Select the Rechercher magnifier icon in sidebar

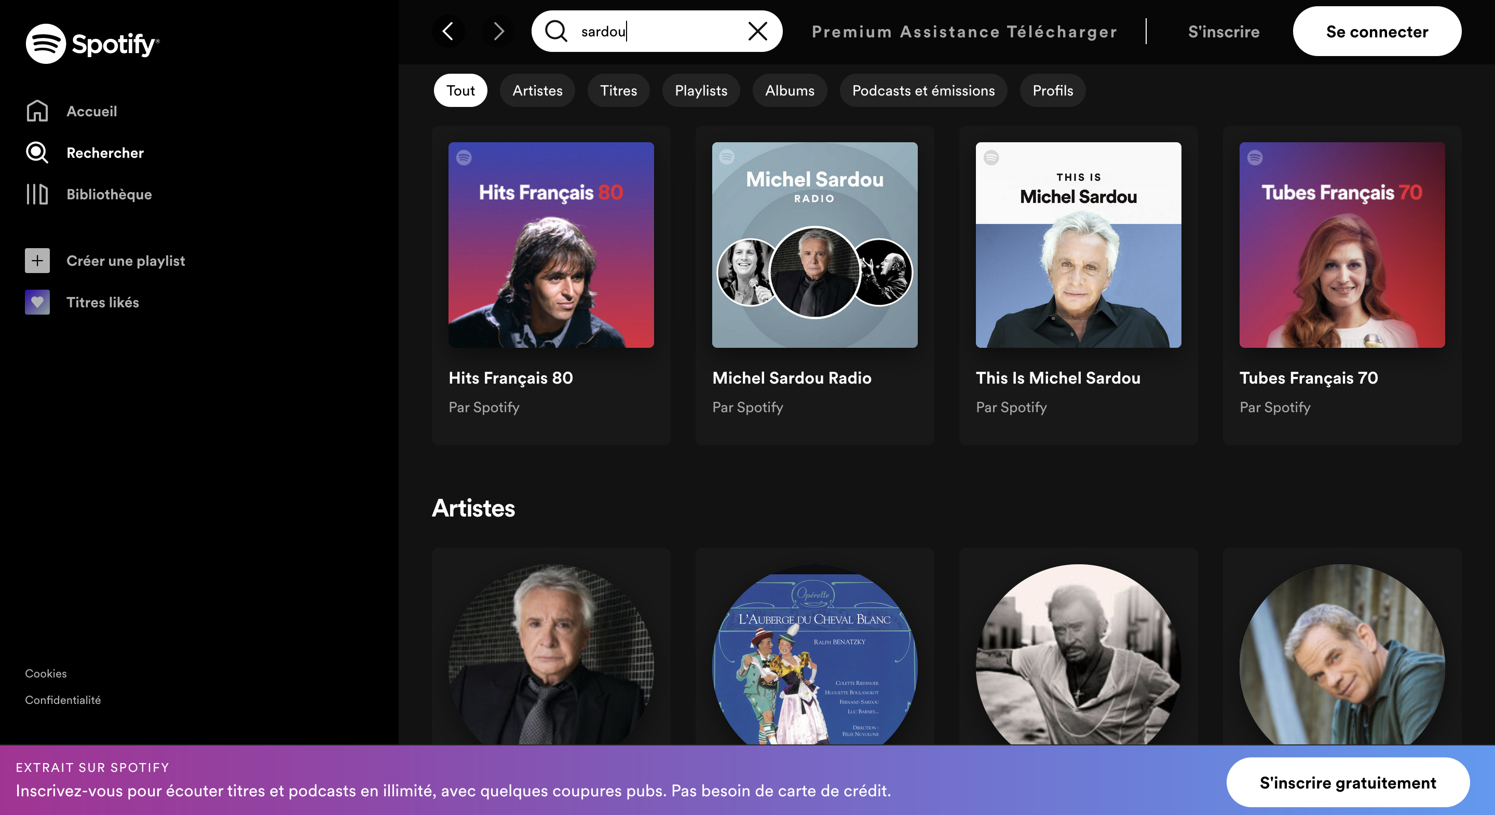[37, 153]
